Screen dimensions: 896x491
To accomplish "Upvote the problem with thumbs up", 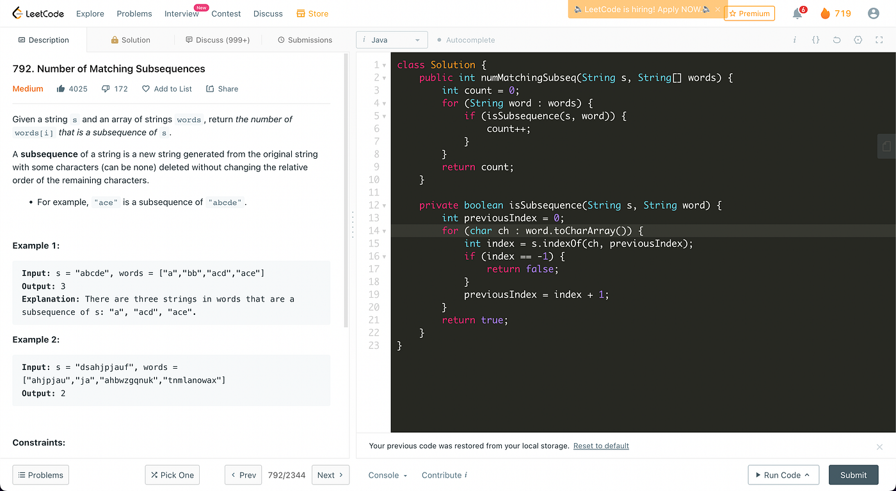I will pyautogui.click(x=61, y=89).
